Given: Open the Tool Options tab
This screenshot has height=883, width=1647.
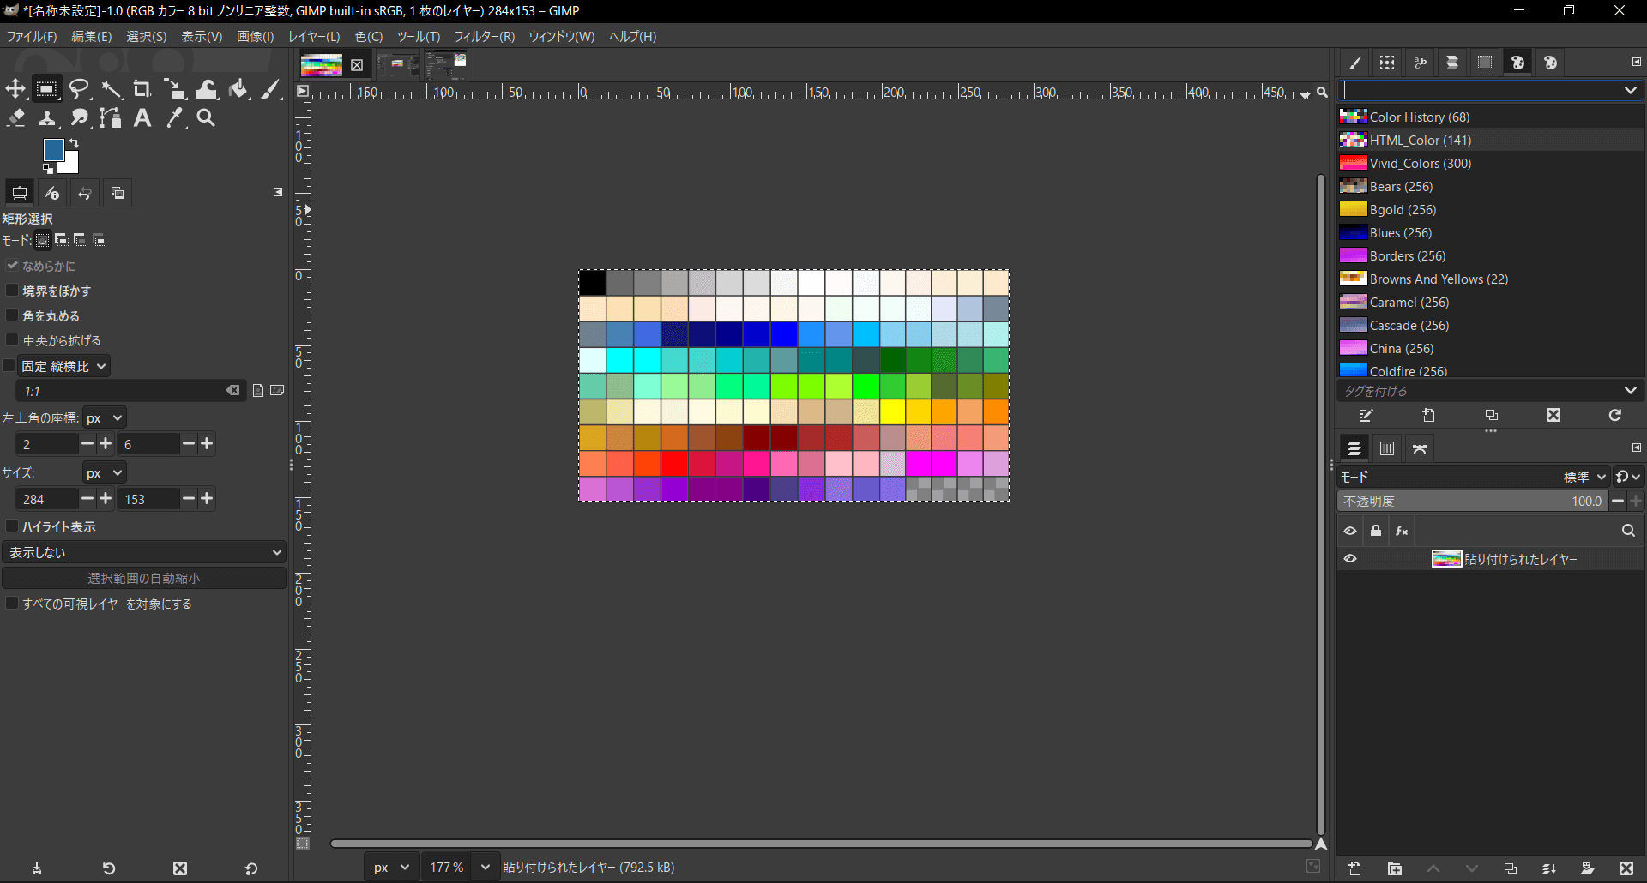Looking at the screenshot, I should click(20, 193).
